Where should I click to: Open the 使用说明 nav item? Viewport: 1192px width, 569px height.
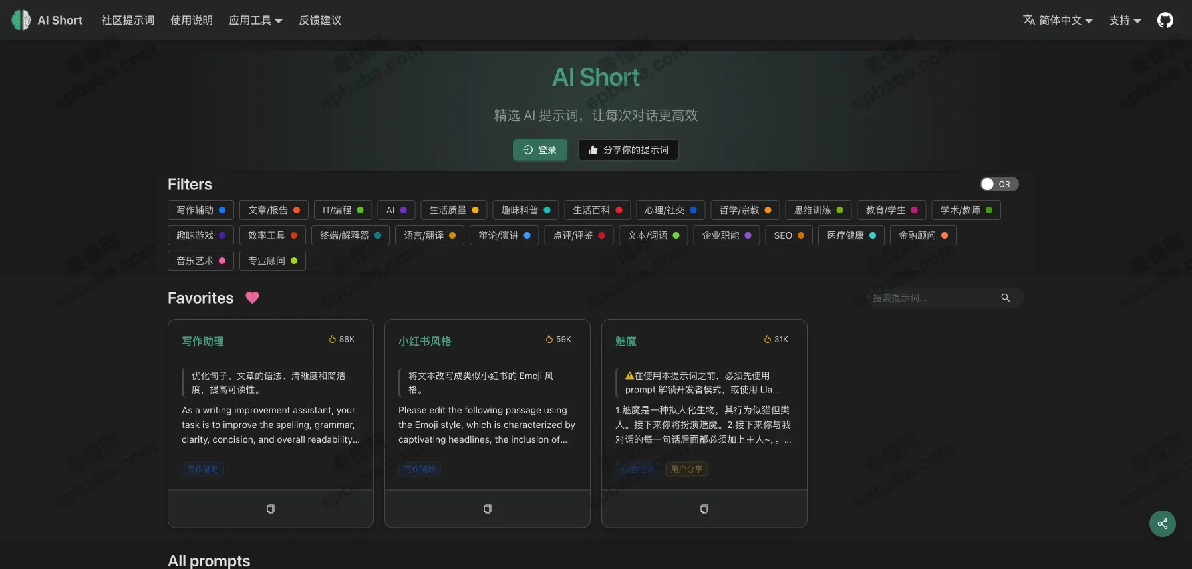(x=192, y=20)
